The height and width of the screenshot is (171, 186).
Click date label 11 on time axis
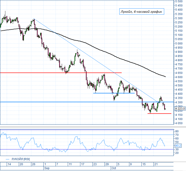coord(70,164)
